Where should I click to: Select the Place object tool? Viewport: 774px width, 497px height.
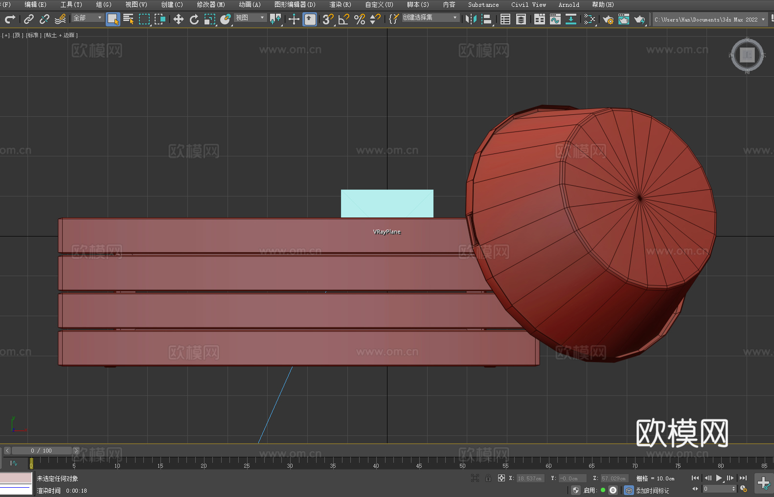click(x=226, y=19)
